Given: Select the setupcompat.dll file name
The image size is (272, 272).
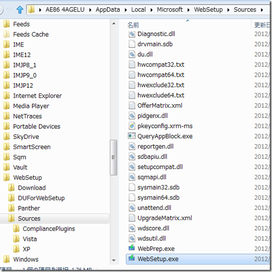Looking at the screenshot, I should (160, 167).
